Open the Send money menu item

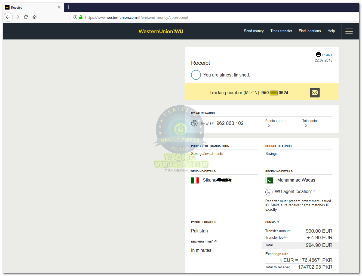point(254,31)
